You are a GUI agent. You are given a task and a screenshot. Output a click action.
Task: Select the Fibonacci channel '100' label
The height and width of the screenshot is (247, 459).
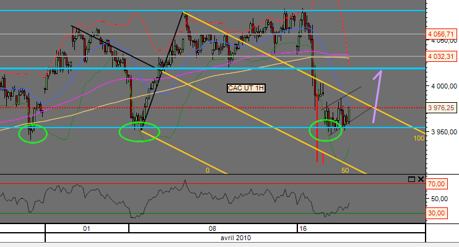[419, 138]
